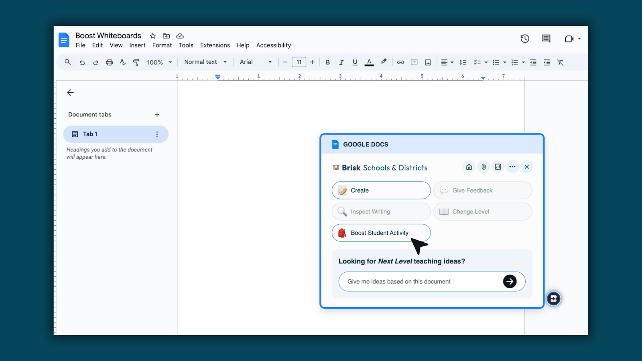This screenshot has height=361, width=642.
Task: Click the Inspect Writing button
Action: point(381,212)
